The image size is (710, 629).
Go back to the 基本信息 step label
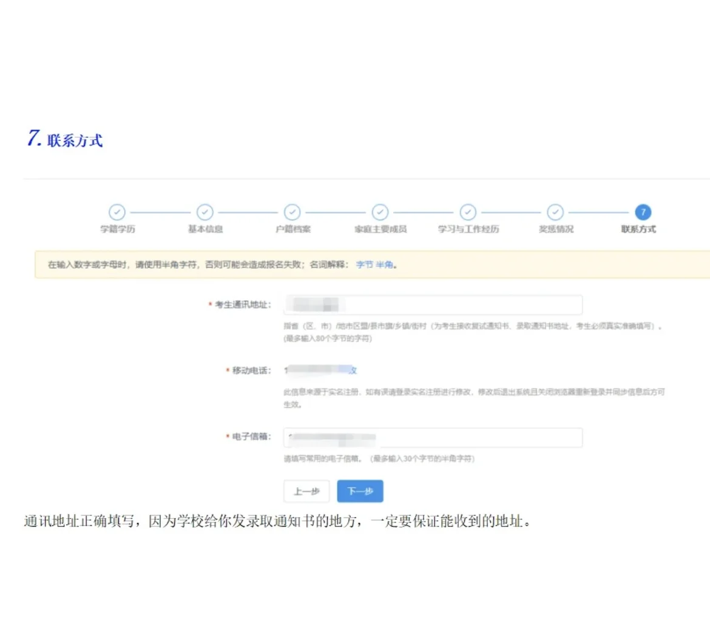pos(205,229)
